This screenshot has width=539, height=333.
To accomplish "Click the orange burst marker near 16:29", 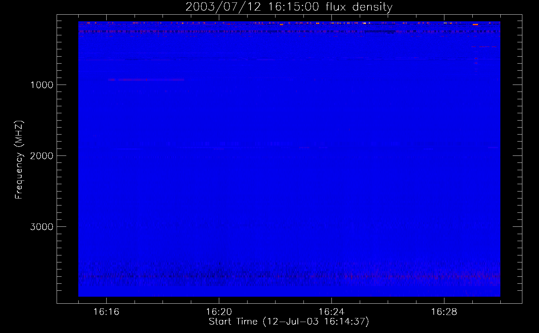I will pyautogui.click(x=475, y=24).
